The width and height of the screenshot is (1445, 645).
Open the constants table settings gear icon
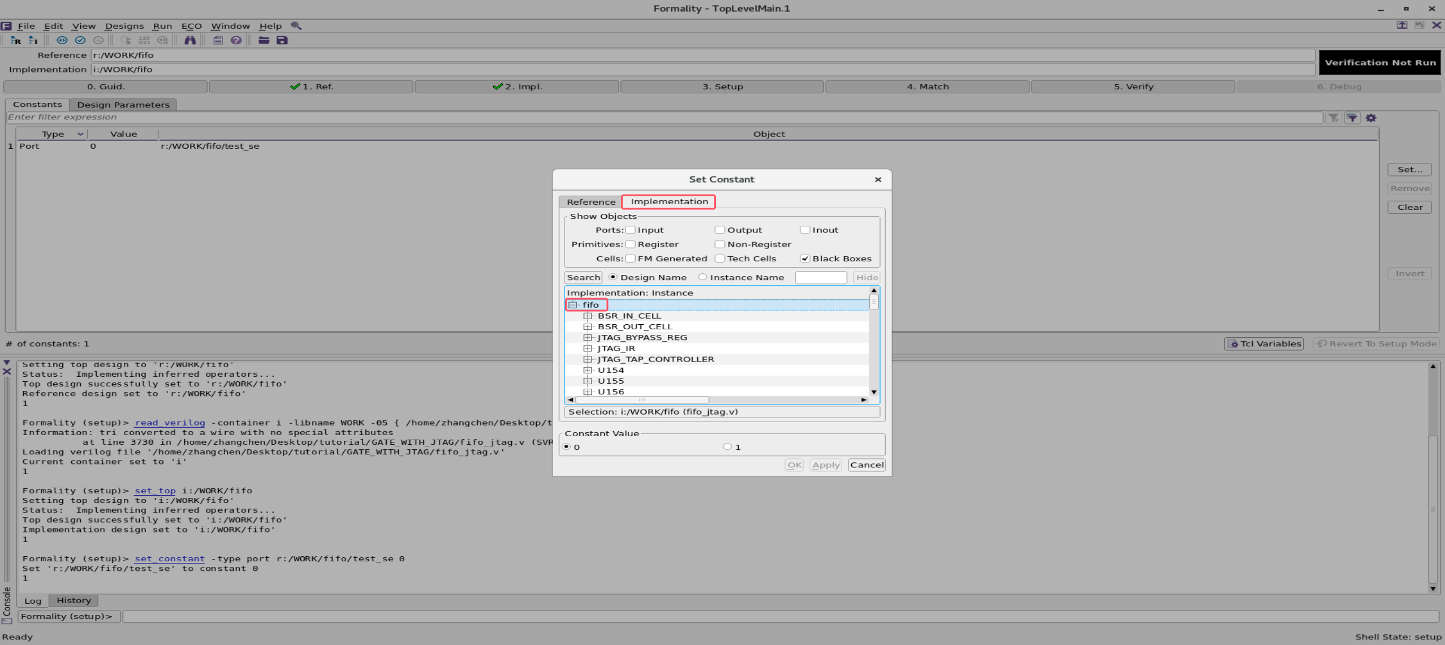coord(1371,117)
